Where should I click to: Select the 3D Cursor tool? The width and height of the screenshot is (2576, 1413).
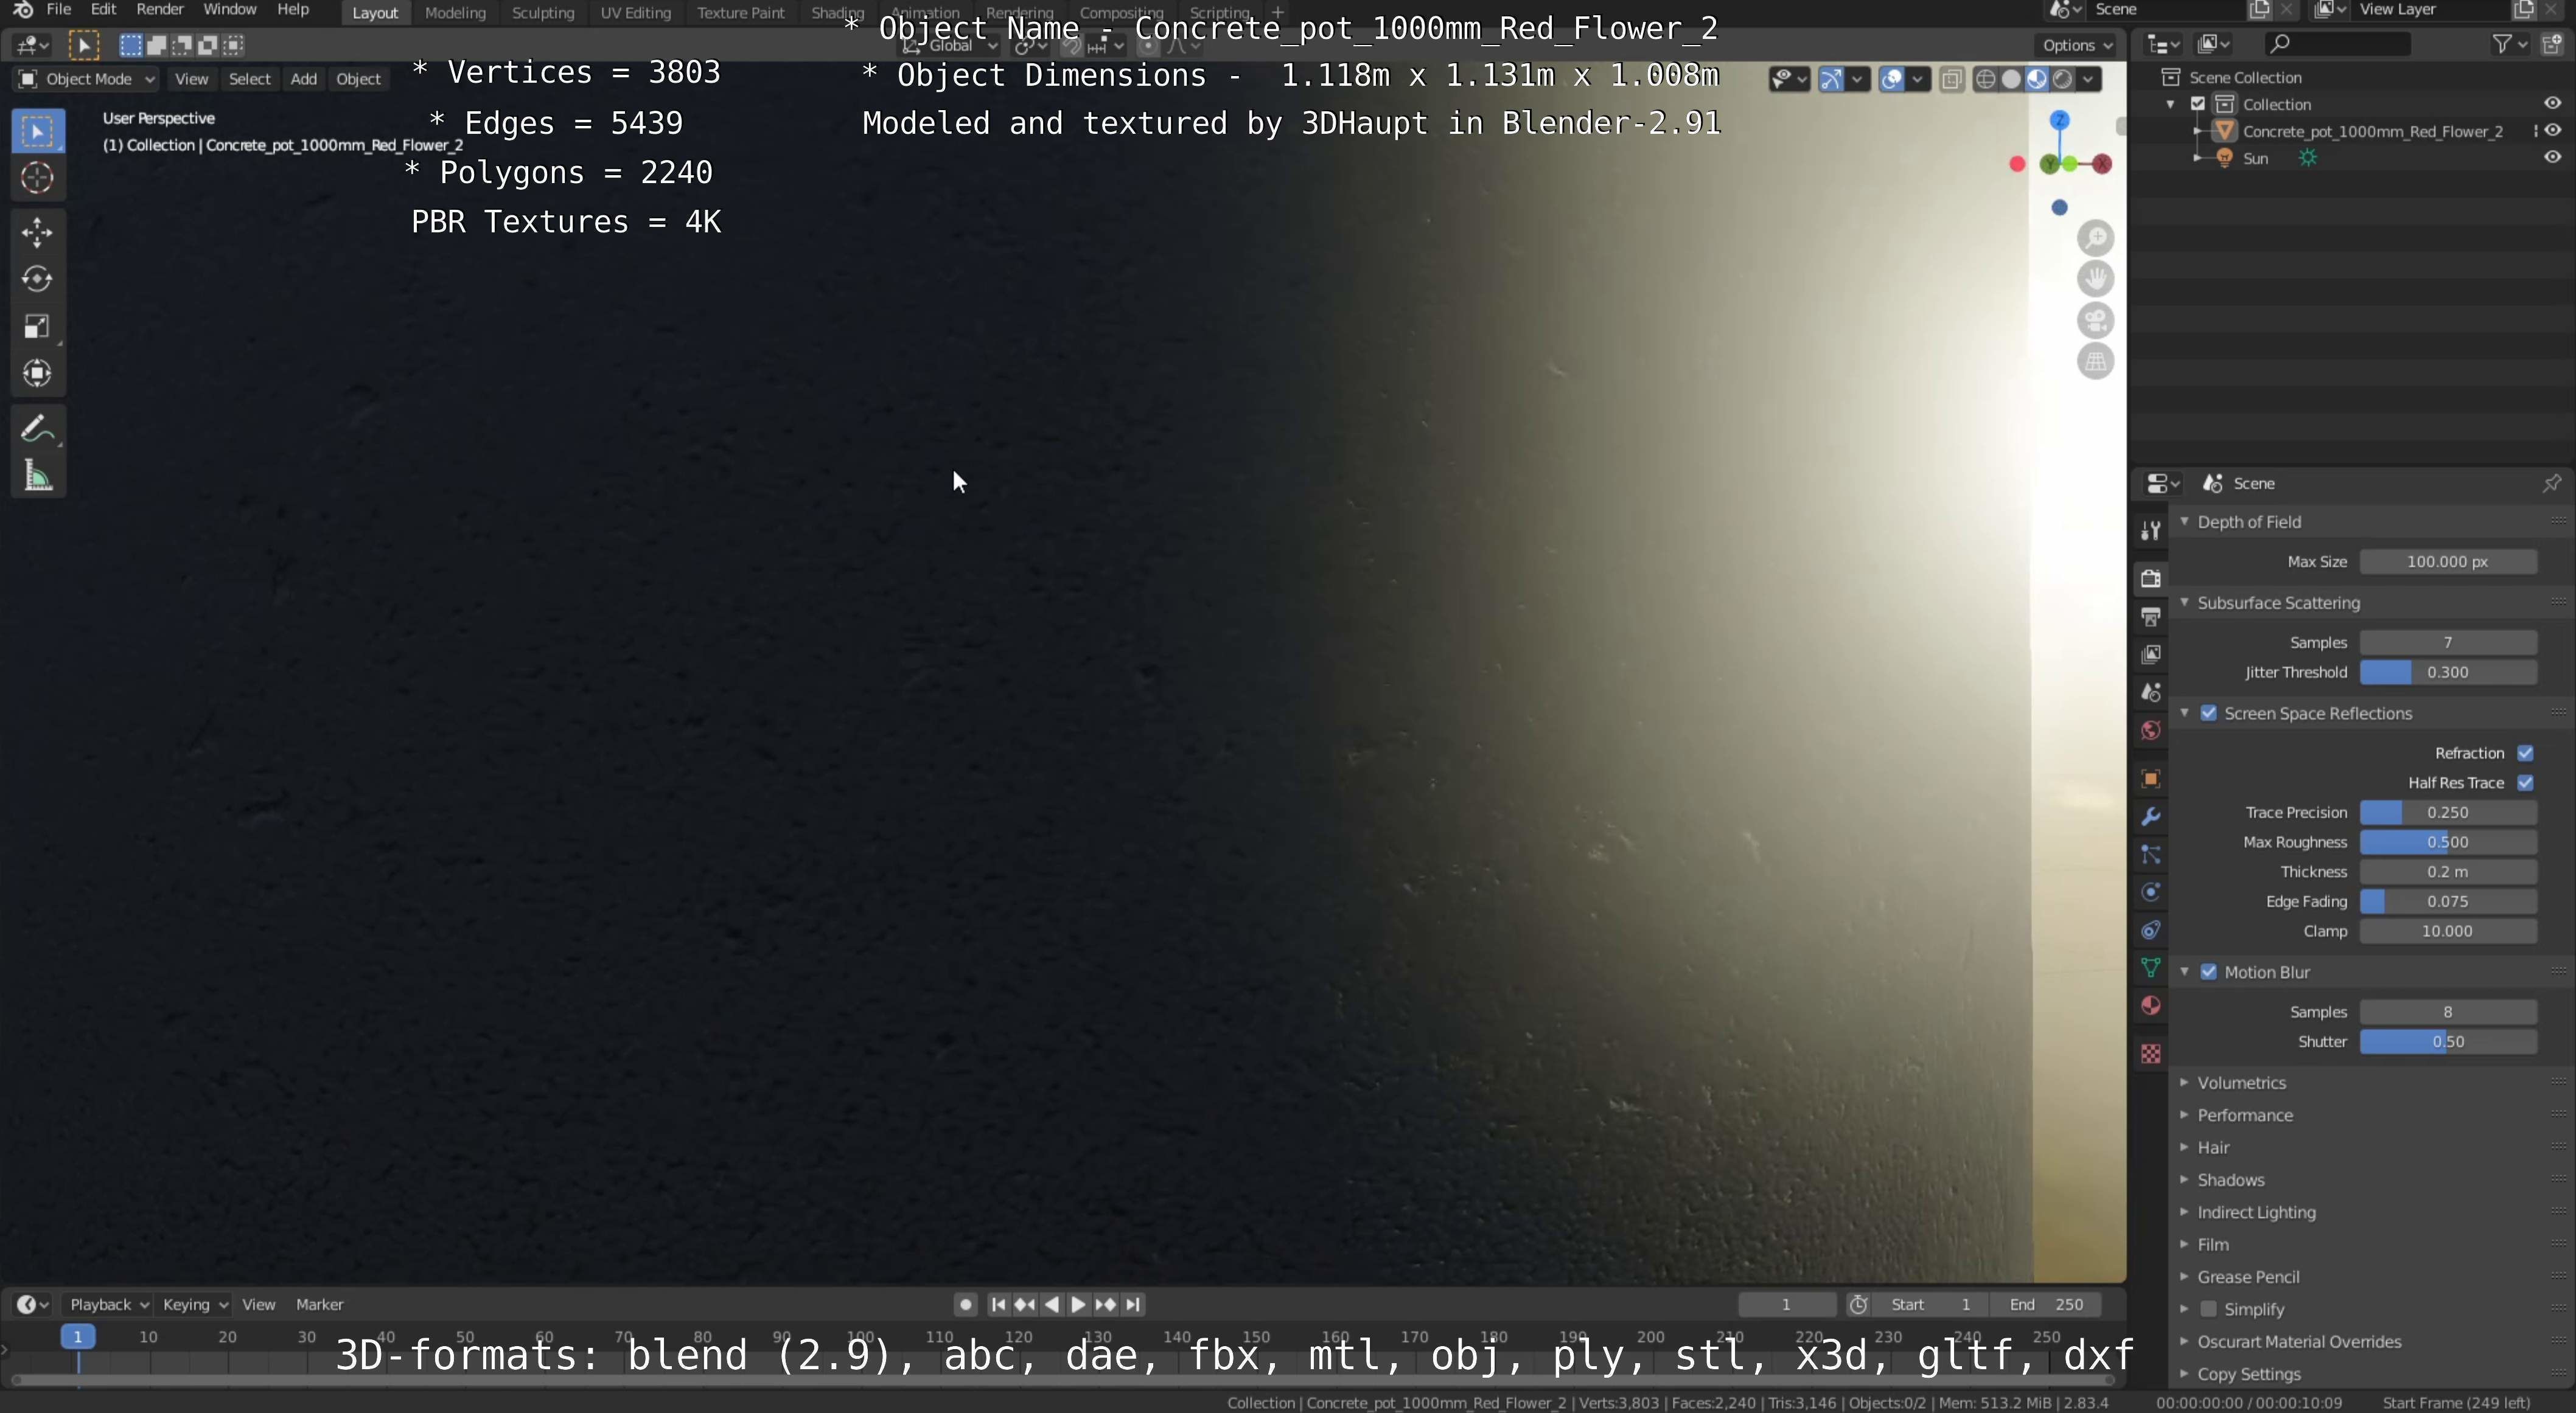tap(37, 178)
